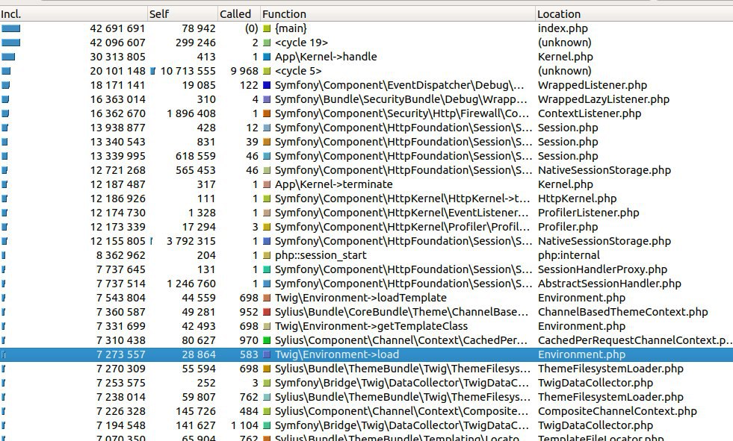Sort by the Function column header
This screenshot has height=441, width=733.
pyautogui.click(x=398, y=14)
